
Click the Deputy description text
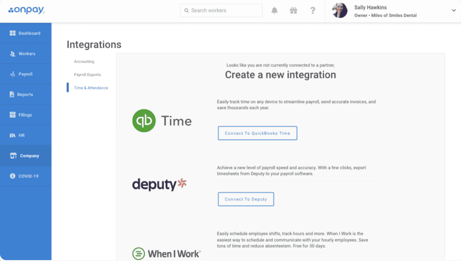(x=291, y=171)
